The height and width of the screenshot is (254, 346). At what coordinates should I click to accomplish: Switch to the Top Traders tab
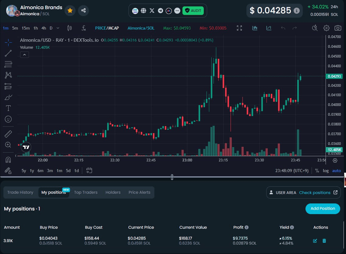point(86,192)
